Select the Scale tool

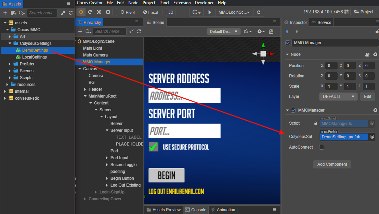coord(99,12)
